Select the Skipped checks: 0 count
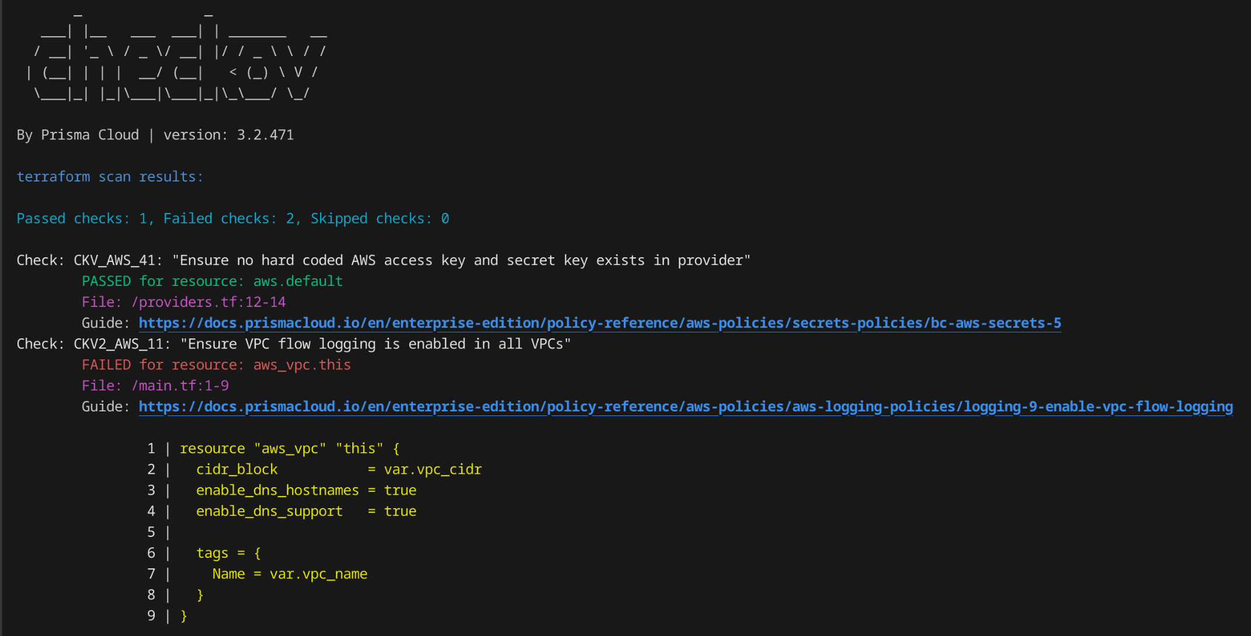 (379, 218)
